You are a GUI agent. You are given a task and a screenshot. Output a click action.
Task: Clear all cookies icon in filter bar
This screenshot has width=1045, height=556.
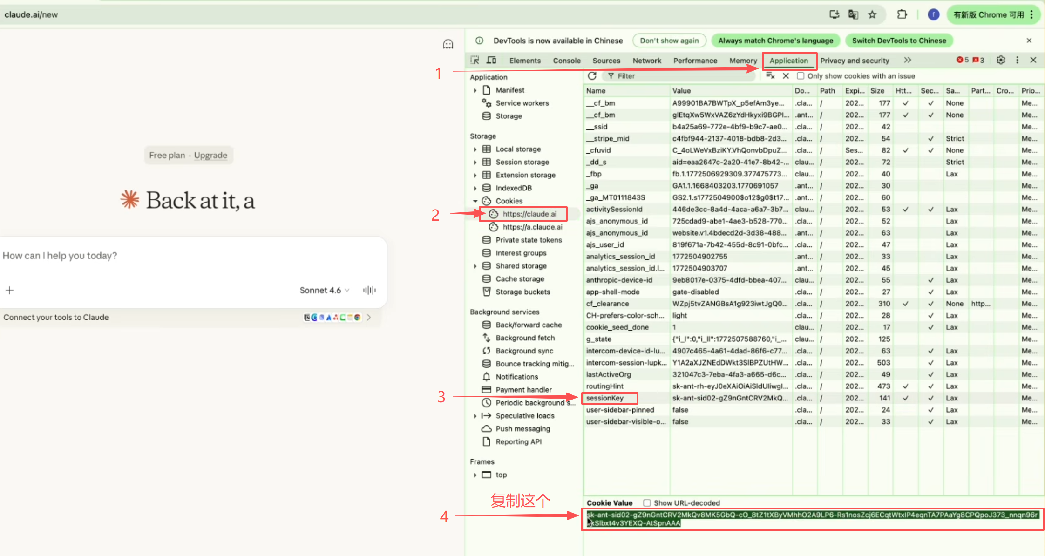pyautogui.click(x=771, y=76)
